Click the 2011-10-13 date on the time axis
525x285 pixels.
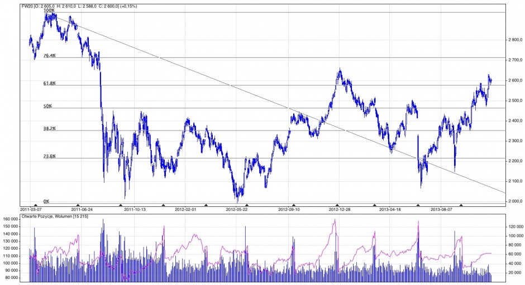coord(135,210)
